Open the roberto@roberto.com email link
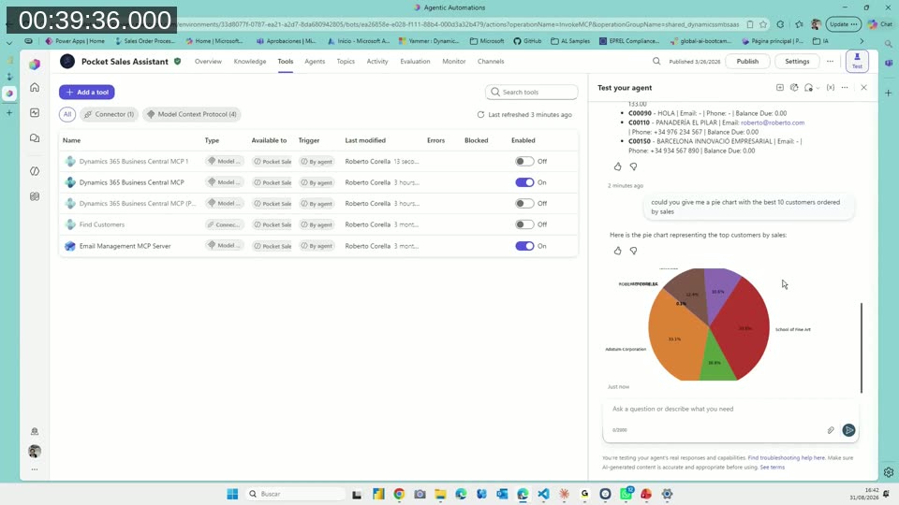 pyautogui.click(x=773, y=123)
